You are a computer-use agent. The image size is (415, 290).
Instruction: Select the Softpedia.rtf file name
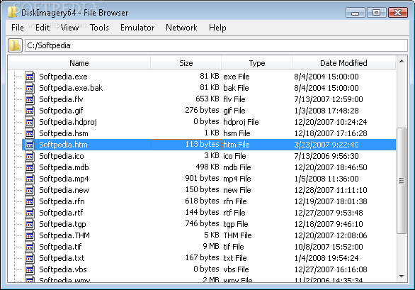61,213
